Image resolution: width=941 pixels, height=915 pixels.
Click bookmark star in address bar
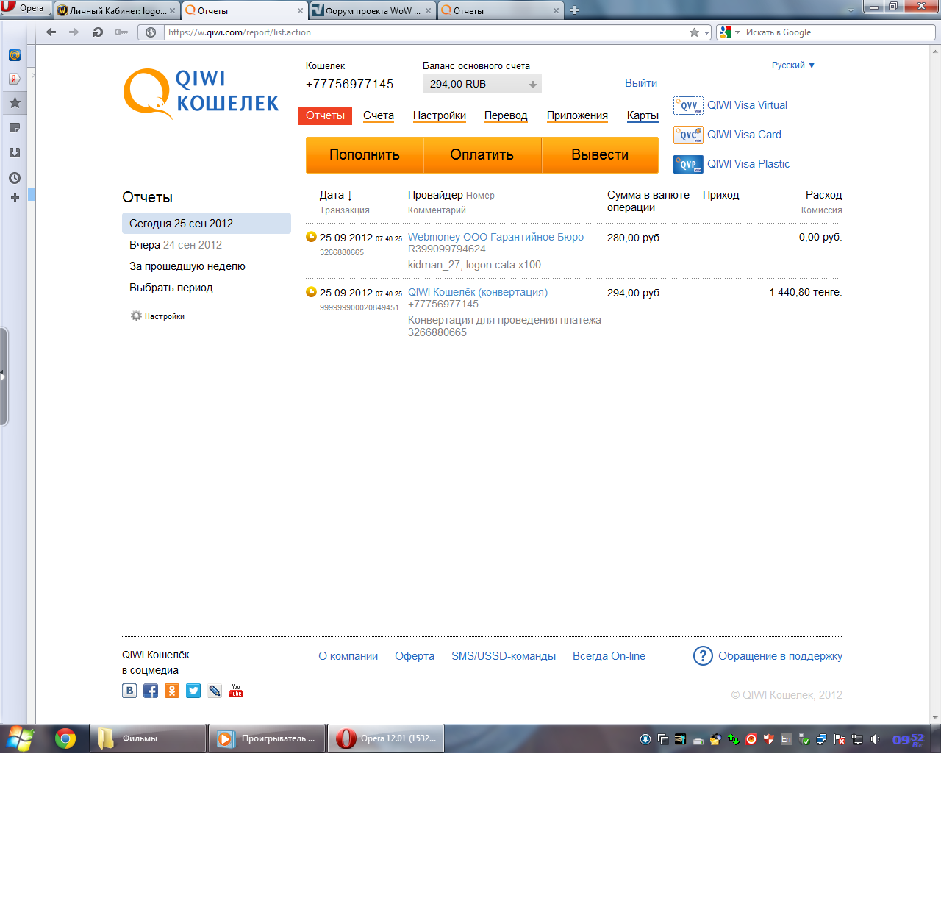click(x=694, y=32)
